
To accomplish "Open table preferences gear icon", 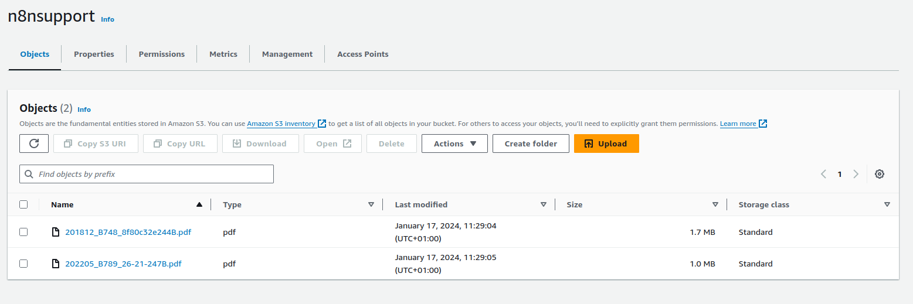I will pyautogui.click(x=879, y=174).
